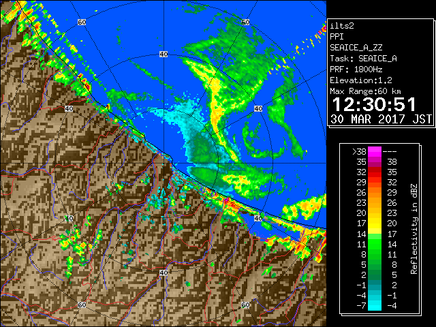Click the 40 label on the west-southwest radial
This screenshot has height=327, width=436.
click(x=69, y=218)
